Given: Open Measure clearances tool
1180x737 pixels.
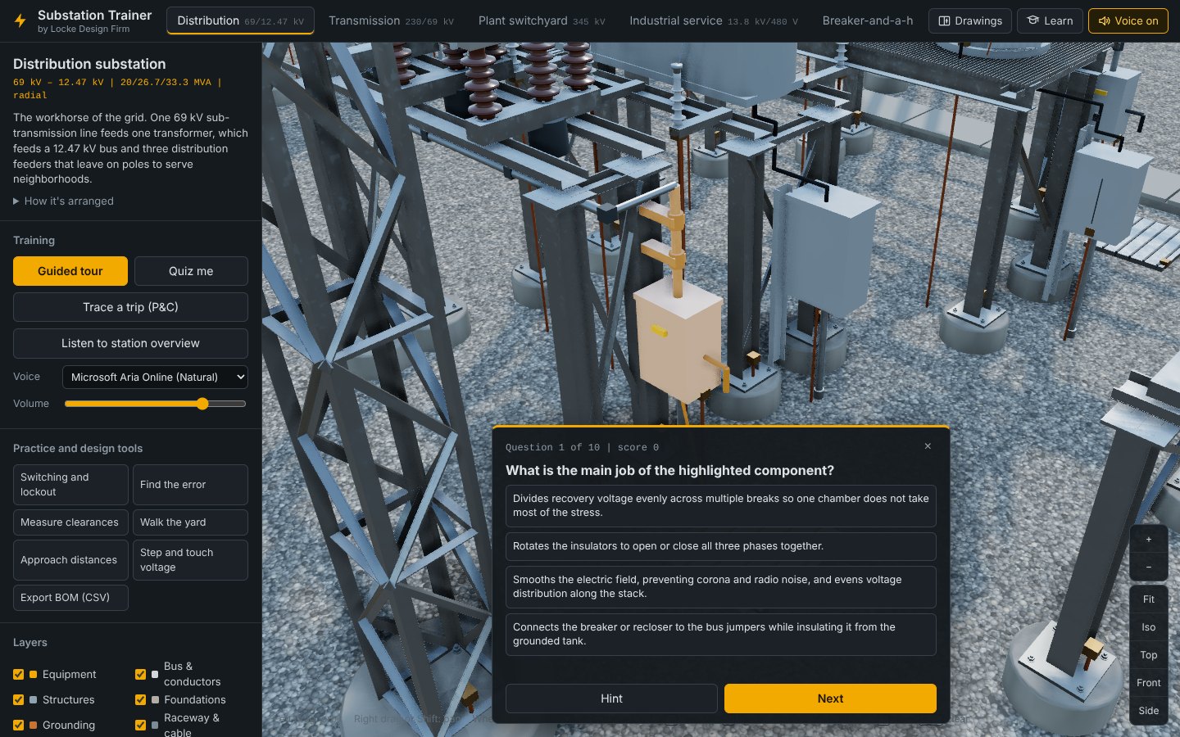Looking at the screenshot, I should [70, 522].
